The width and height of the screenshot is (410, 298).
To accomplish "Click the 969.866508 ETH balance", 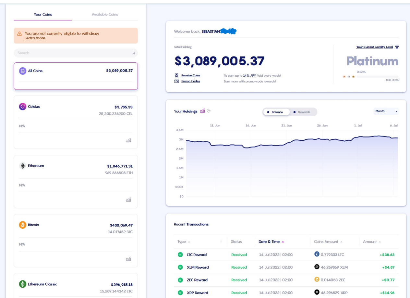I will 119,173.
